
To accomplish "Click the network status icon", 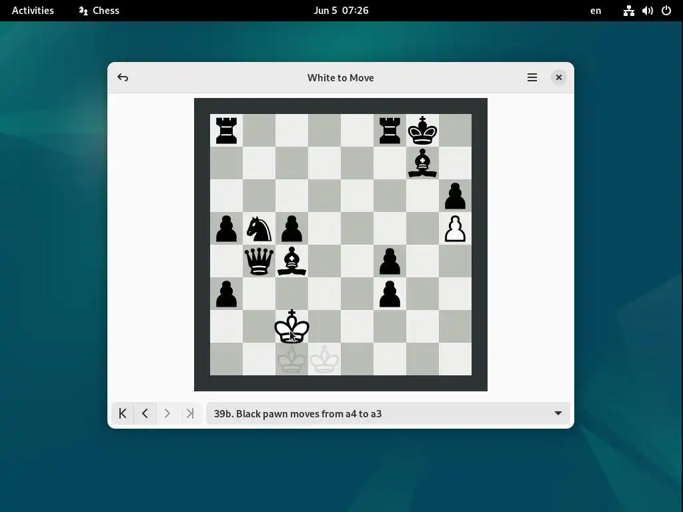I will [628, 11].
